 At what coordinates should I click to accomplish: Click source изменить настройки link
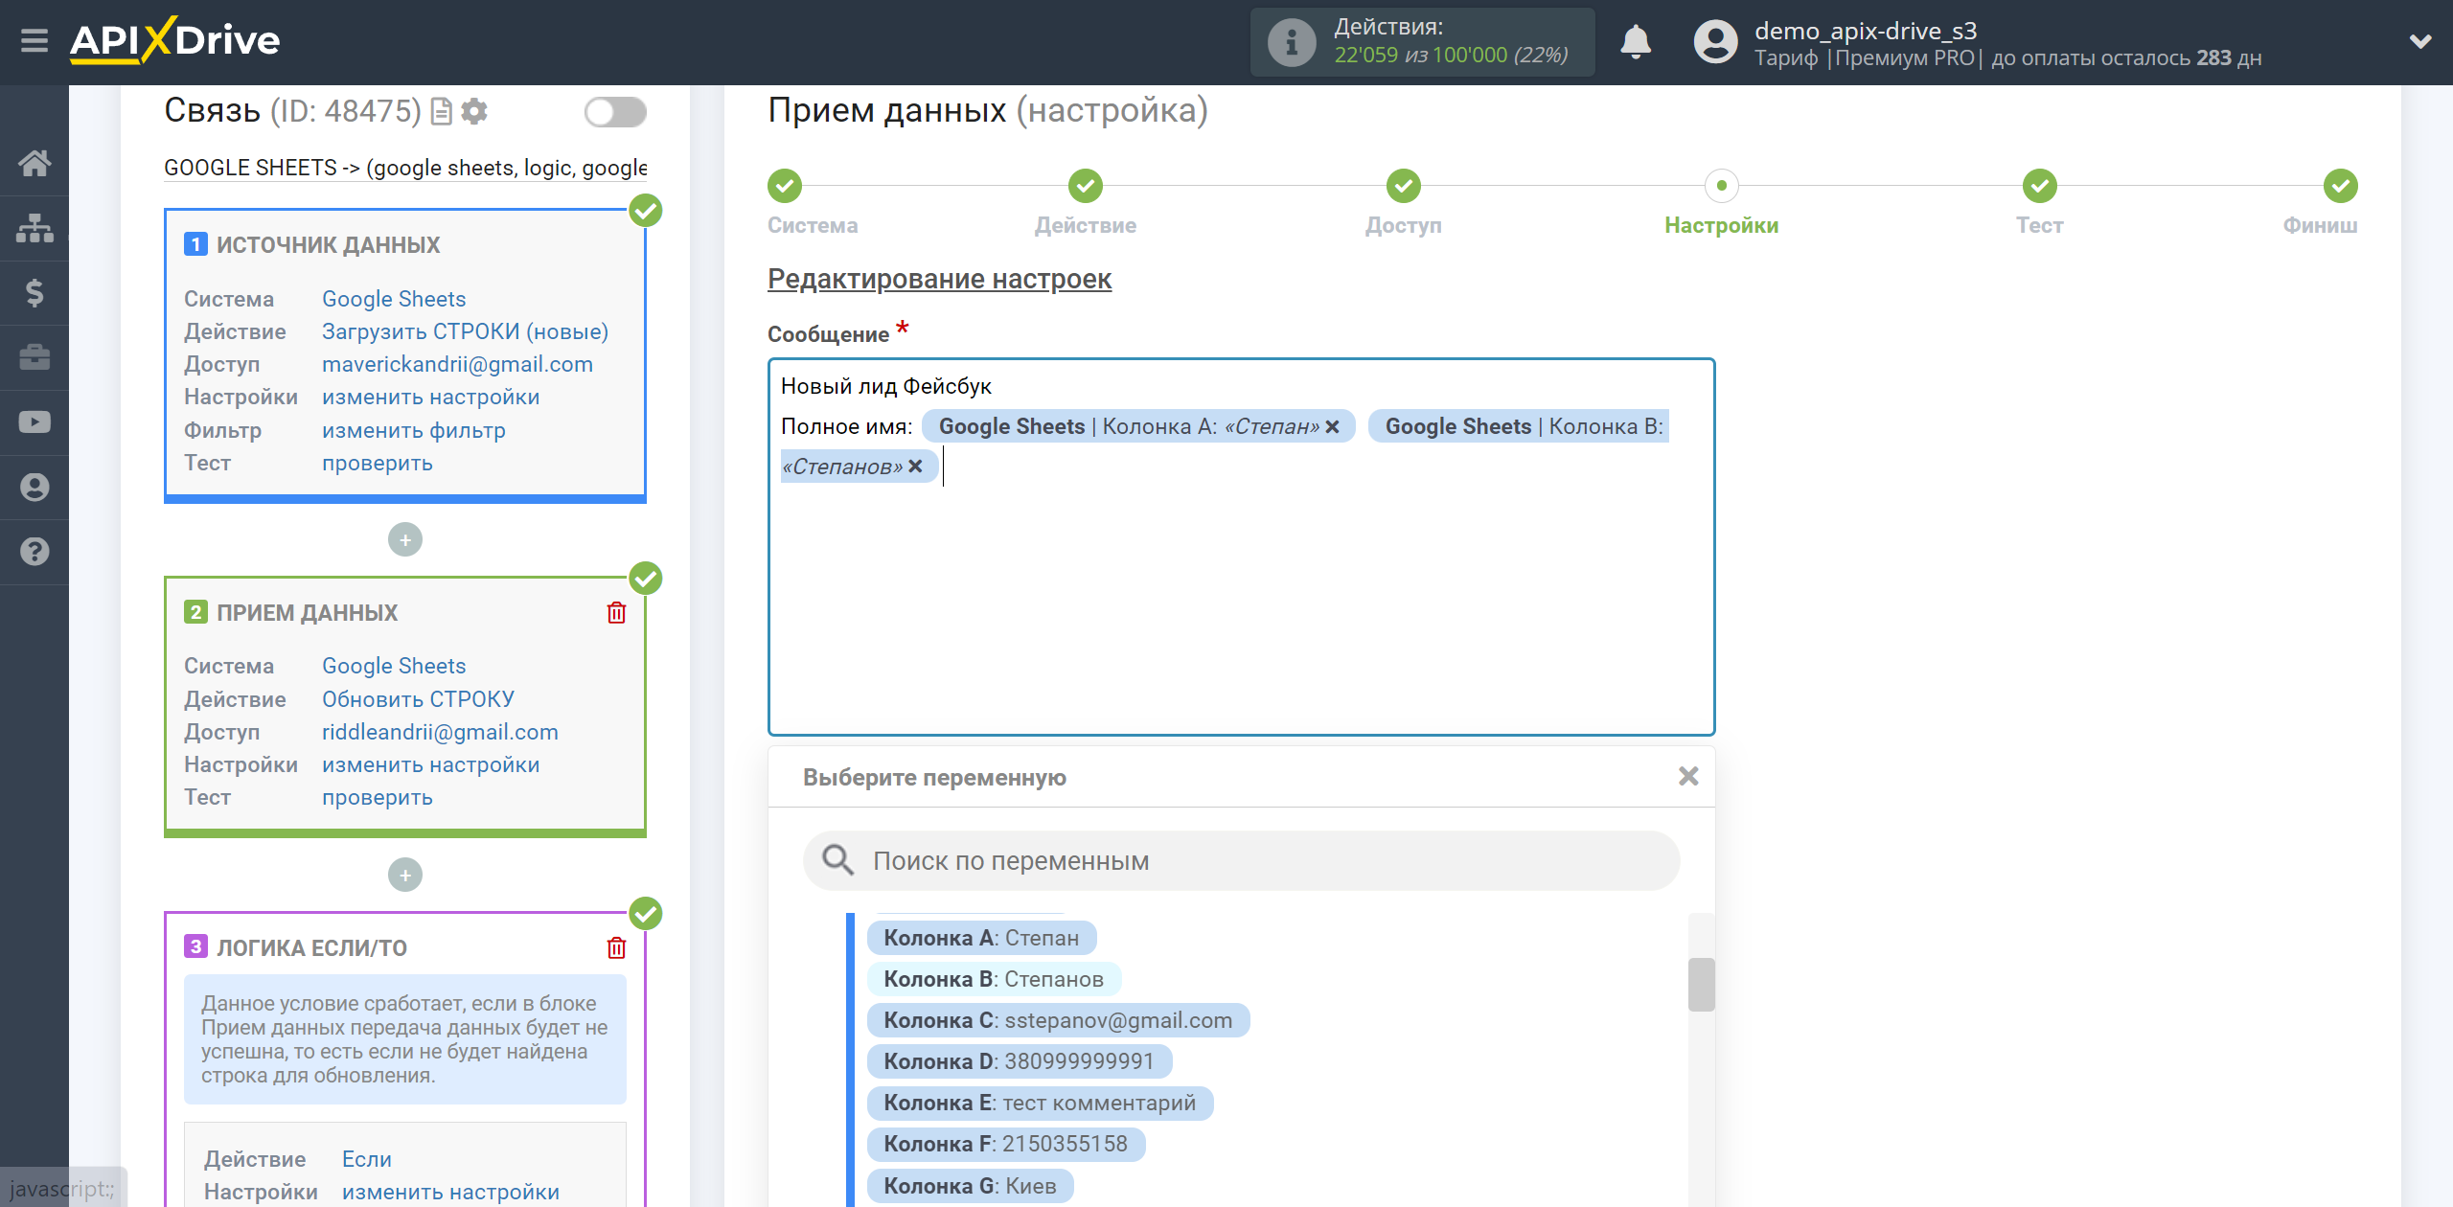[x=430, y=398]
